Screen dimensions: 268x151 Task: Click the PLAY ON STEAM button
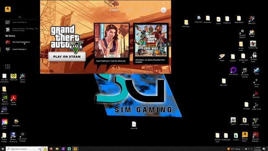click(67, 57)
